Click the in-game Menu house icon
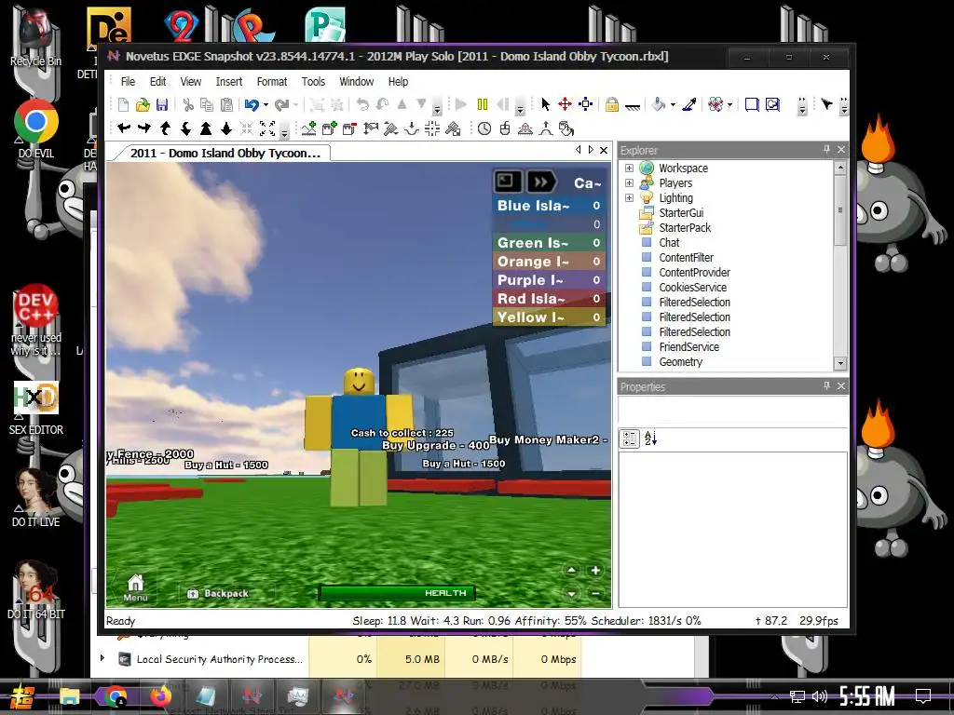The width and height of the screenshot is (954, 715). coord(135,587)
